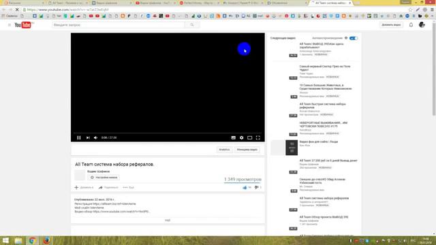Open the allteam registration link in the description
The image size is (436, 245).
[x=114, y=204]
